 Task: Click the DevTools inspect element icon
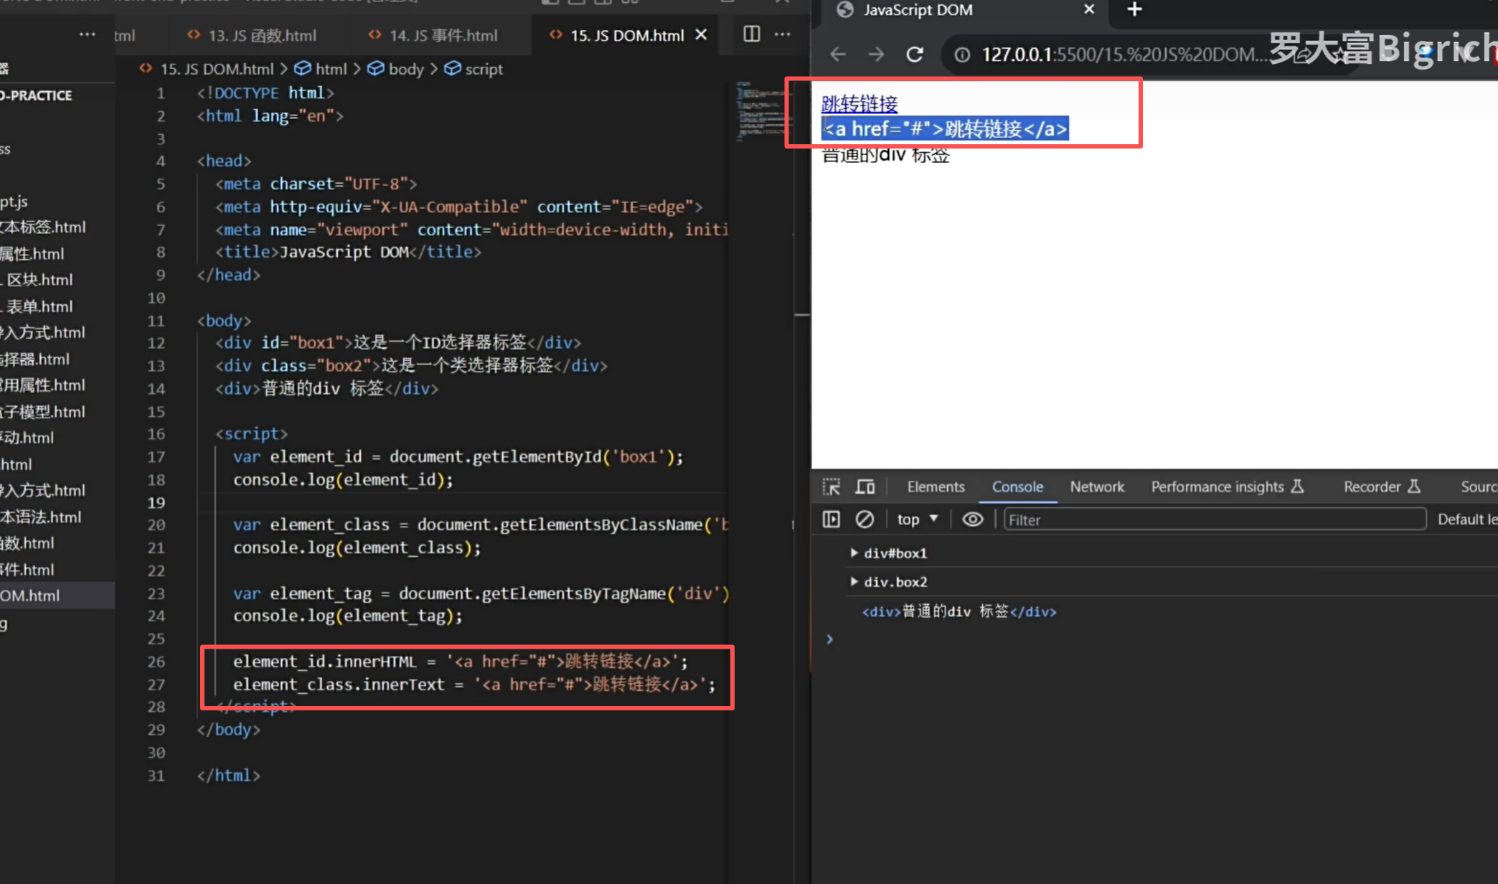click(x=832, y=487)
